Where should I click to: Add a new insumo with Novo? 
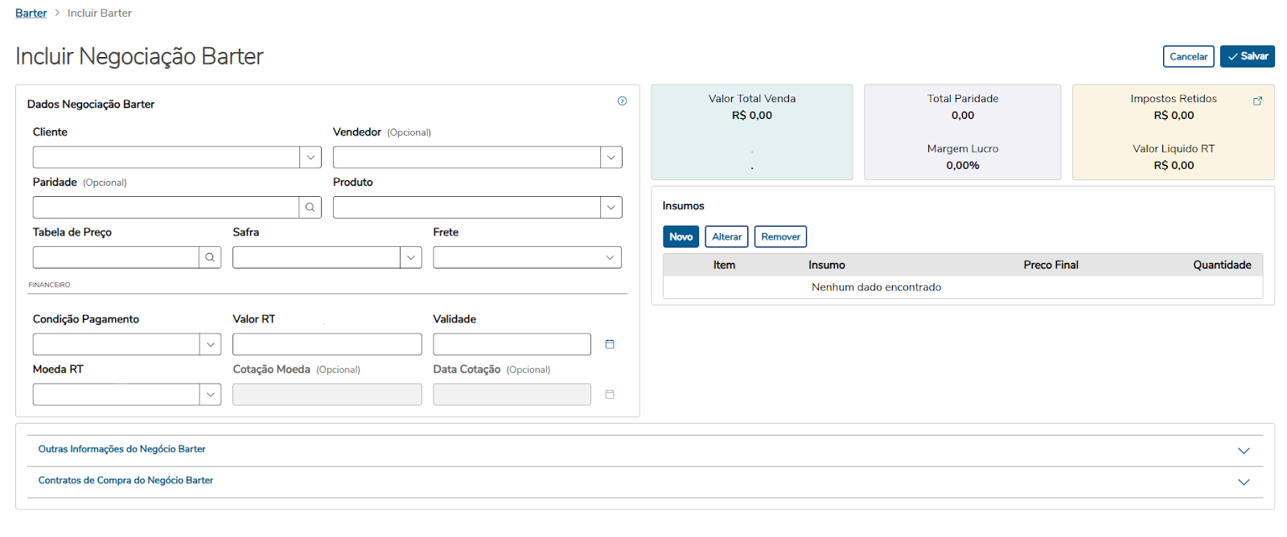tap(681, 236)
